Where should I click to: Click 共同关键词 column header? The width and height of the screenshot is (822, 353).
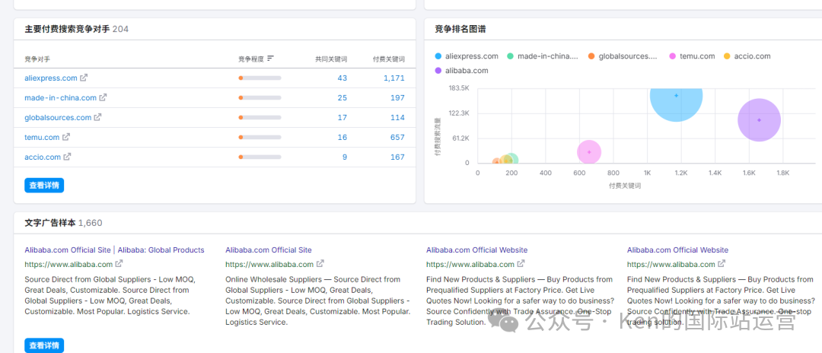point(331,59)
